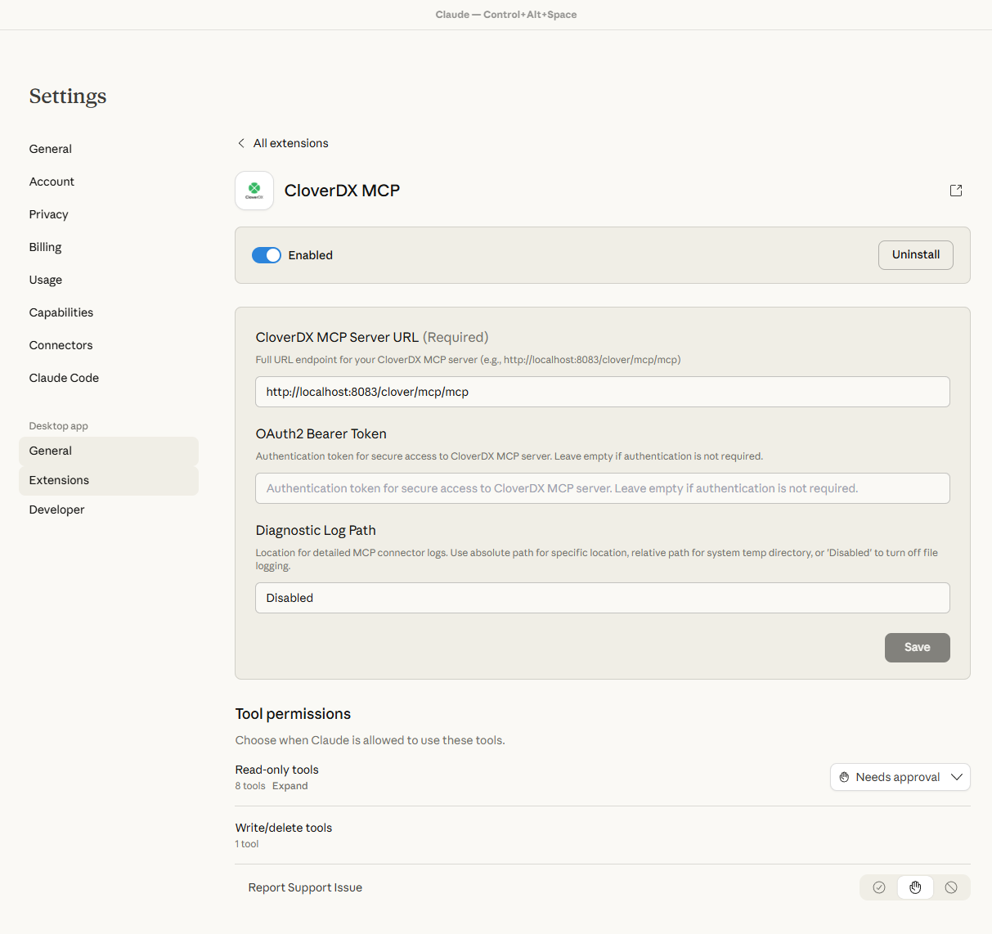
Task: Click the back chevron beside All extensions
Action: (240, 142)
